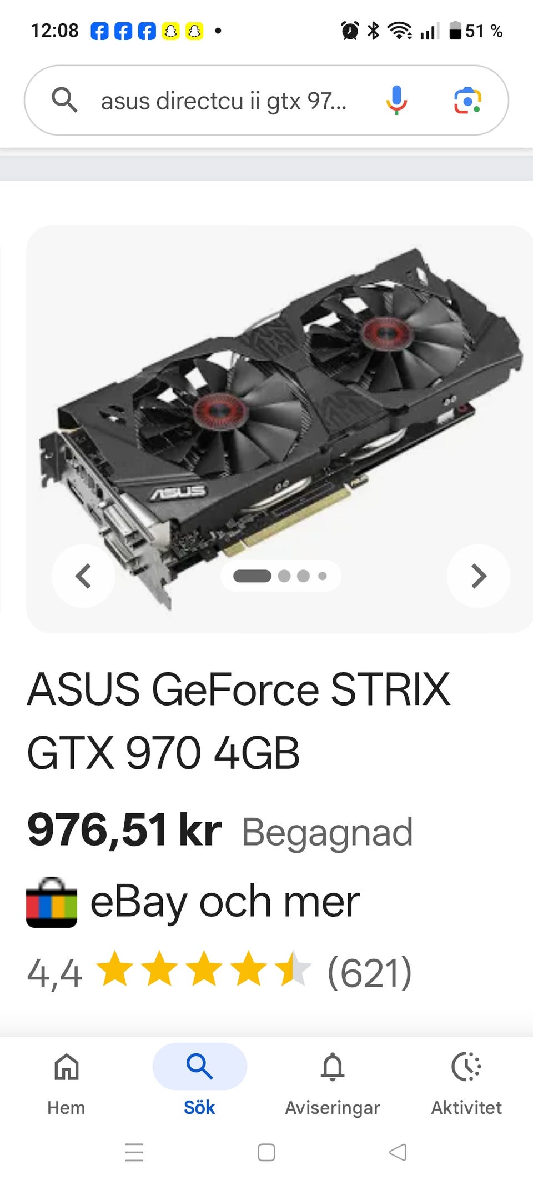Tap the ASUS graphics card product photo
Viewport: 533px width, 1185px height.
280,429
